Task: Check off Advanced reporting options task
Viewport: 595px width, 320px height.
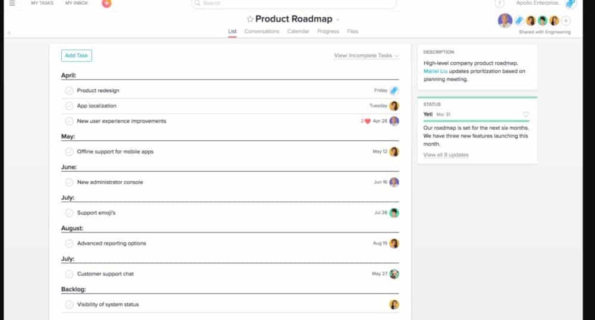Action: pos(69,243)
